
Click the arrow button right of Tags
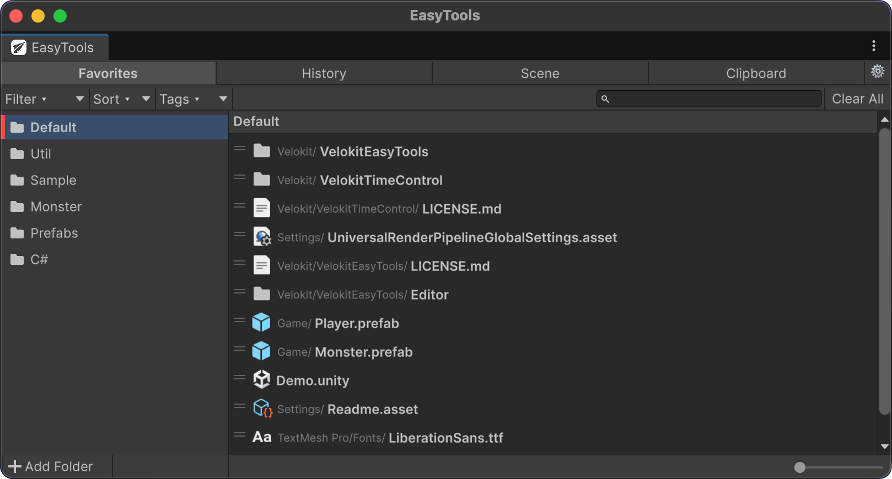click(x=223, y=99)
